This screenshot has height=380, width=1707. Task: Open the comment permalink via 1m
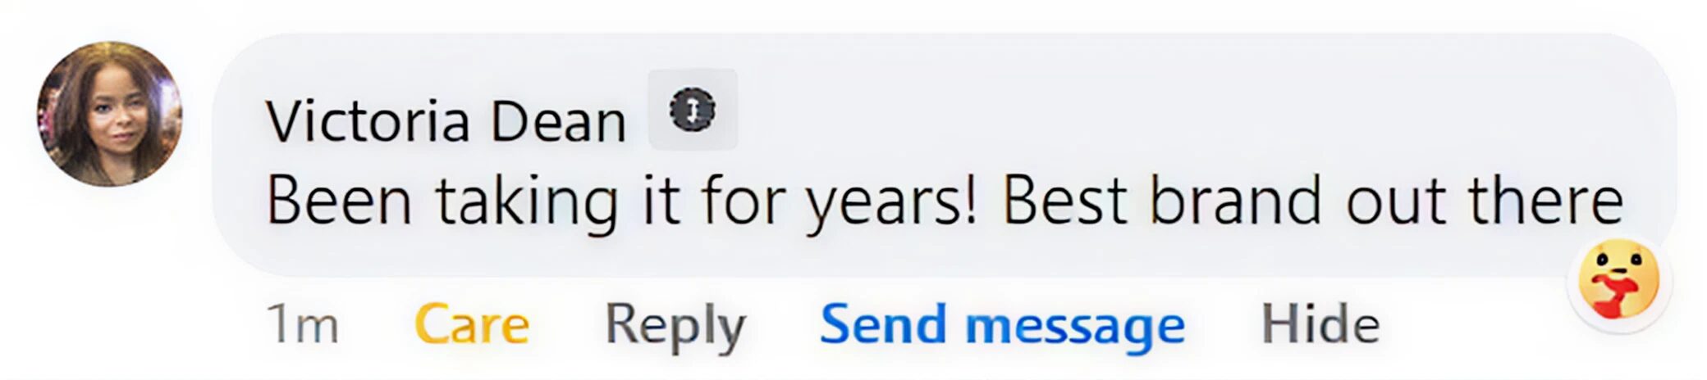[302, 324]
